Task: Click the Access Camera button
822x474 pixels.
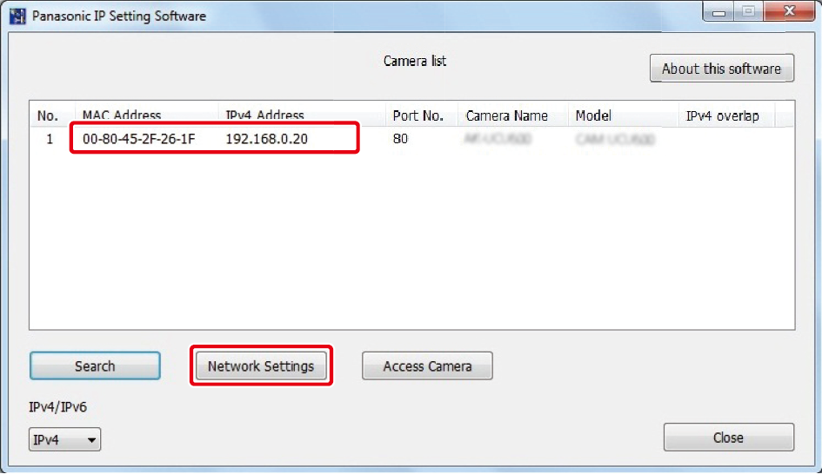Action: click(427, 366)
